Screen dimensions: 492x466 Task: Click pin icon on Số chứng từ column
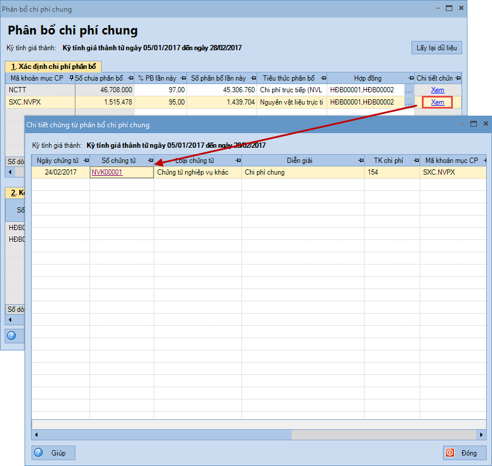(x=150, y=161)
